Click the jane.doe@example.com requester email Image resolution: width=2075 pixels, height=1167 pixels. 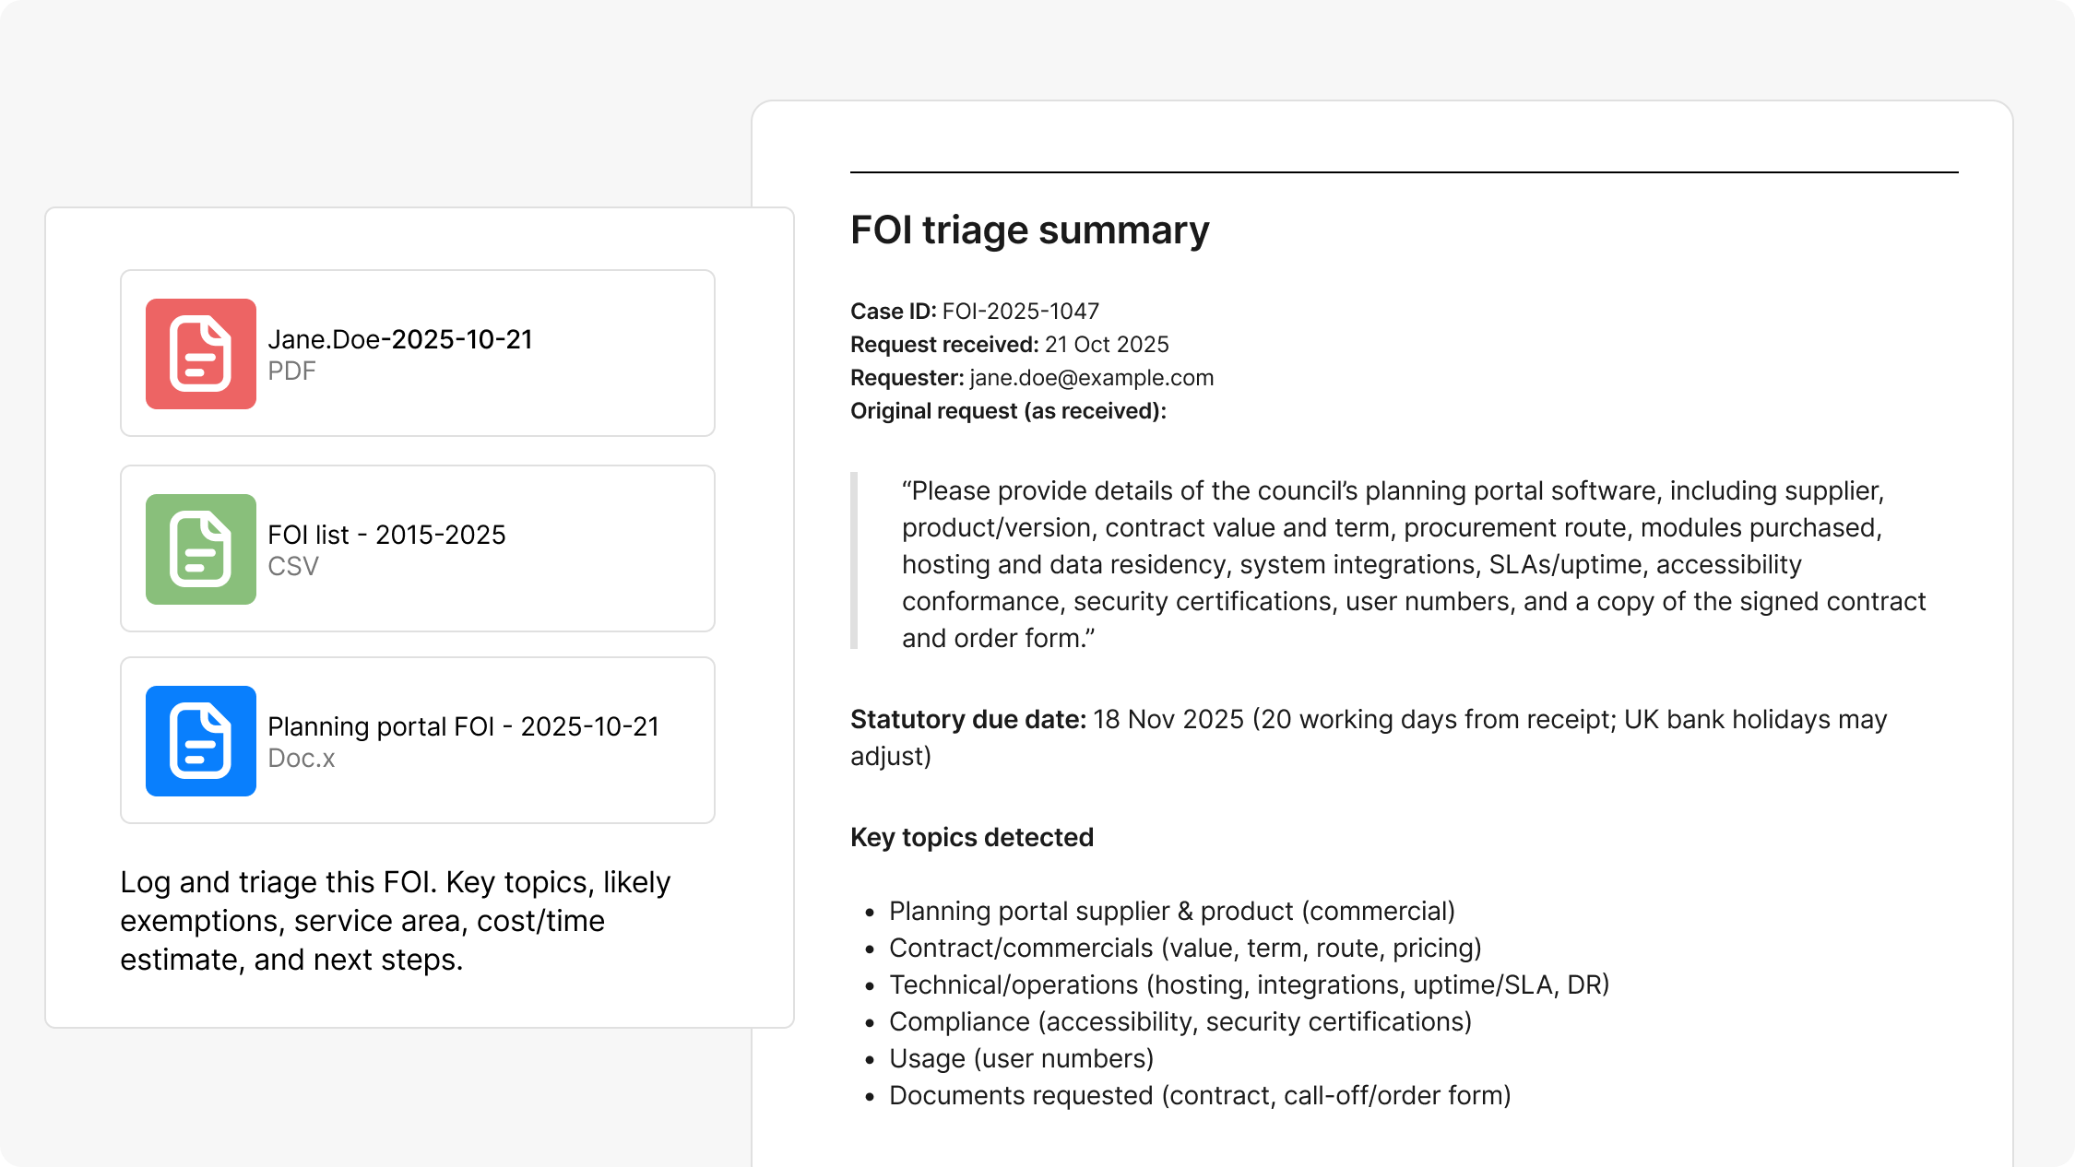pyautogui.click(x=1091, y=378)
